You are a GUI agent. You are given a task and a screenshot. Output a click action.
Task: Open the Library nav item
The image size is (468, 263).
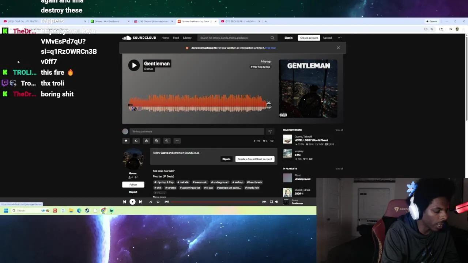[x=187, y=38]
